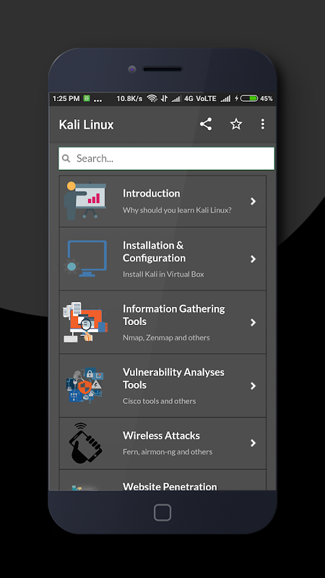Expand Installation & Configuration chevron
Viewport: 325px width, 578px height.
253,259
